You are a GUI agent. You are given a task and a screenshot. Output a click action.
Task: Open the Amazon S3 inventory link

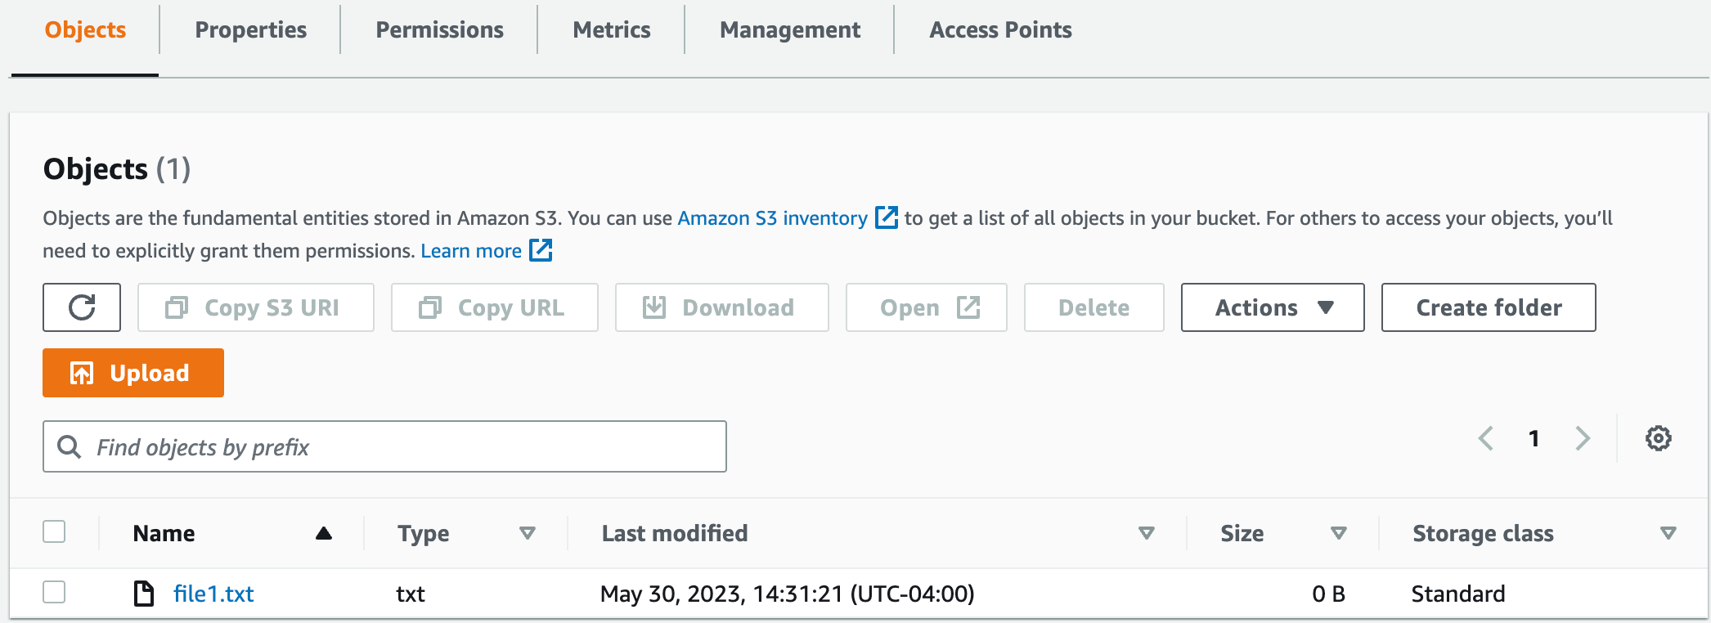click(x=772, y=218)
